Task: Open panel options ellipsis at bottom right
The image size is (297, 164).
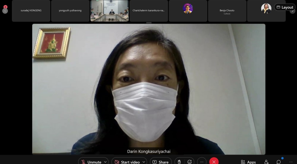Action: [x=291, y=162]
